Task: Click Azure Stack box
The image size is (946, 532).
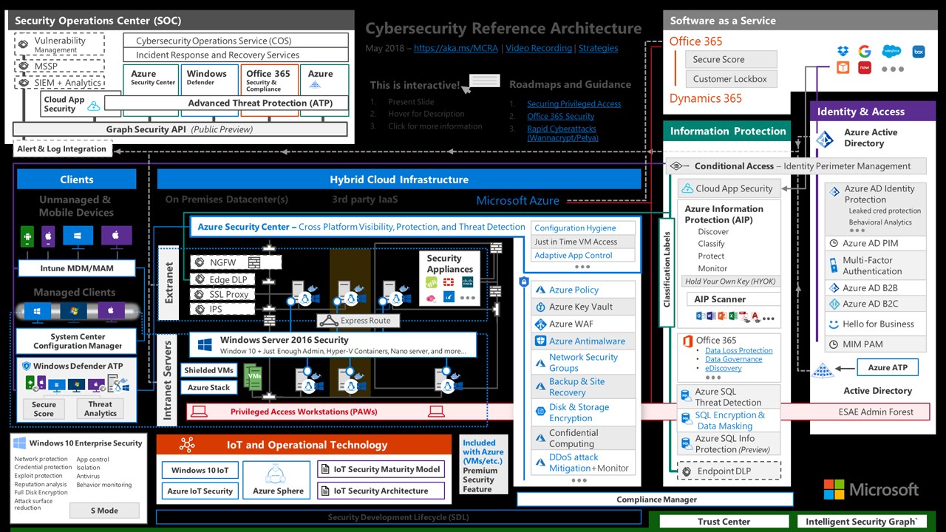Action: click(209, 387)
